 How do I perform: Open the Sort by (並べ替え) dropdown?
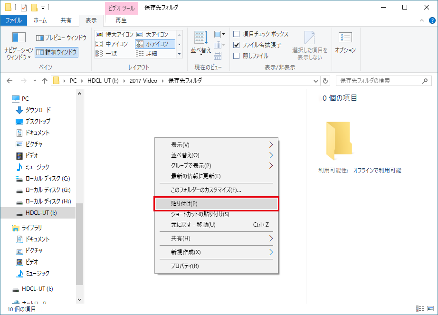click(x=200, y=42)
